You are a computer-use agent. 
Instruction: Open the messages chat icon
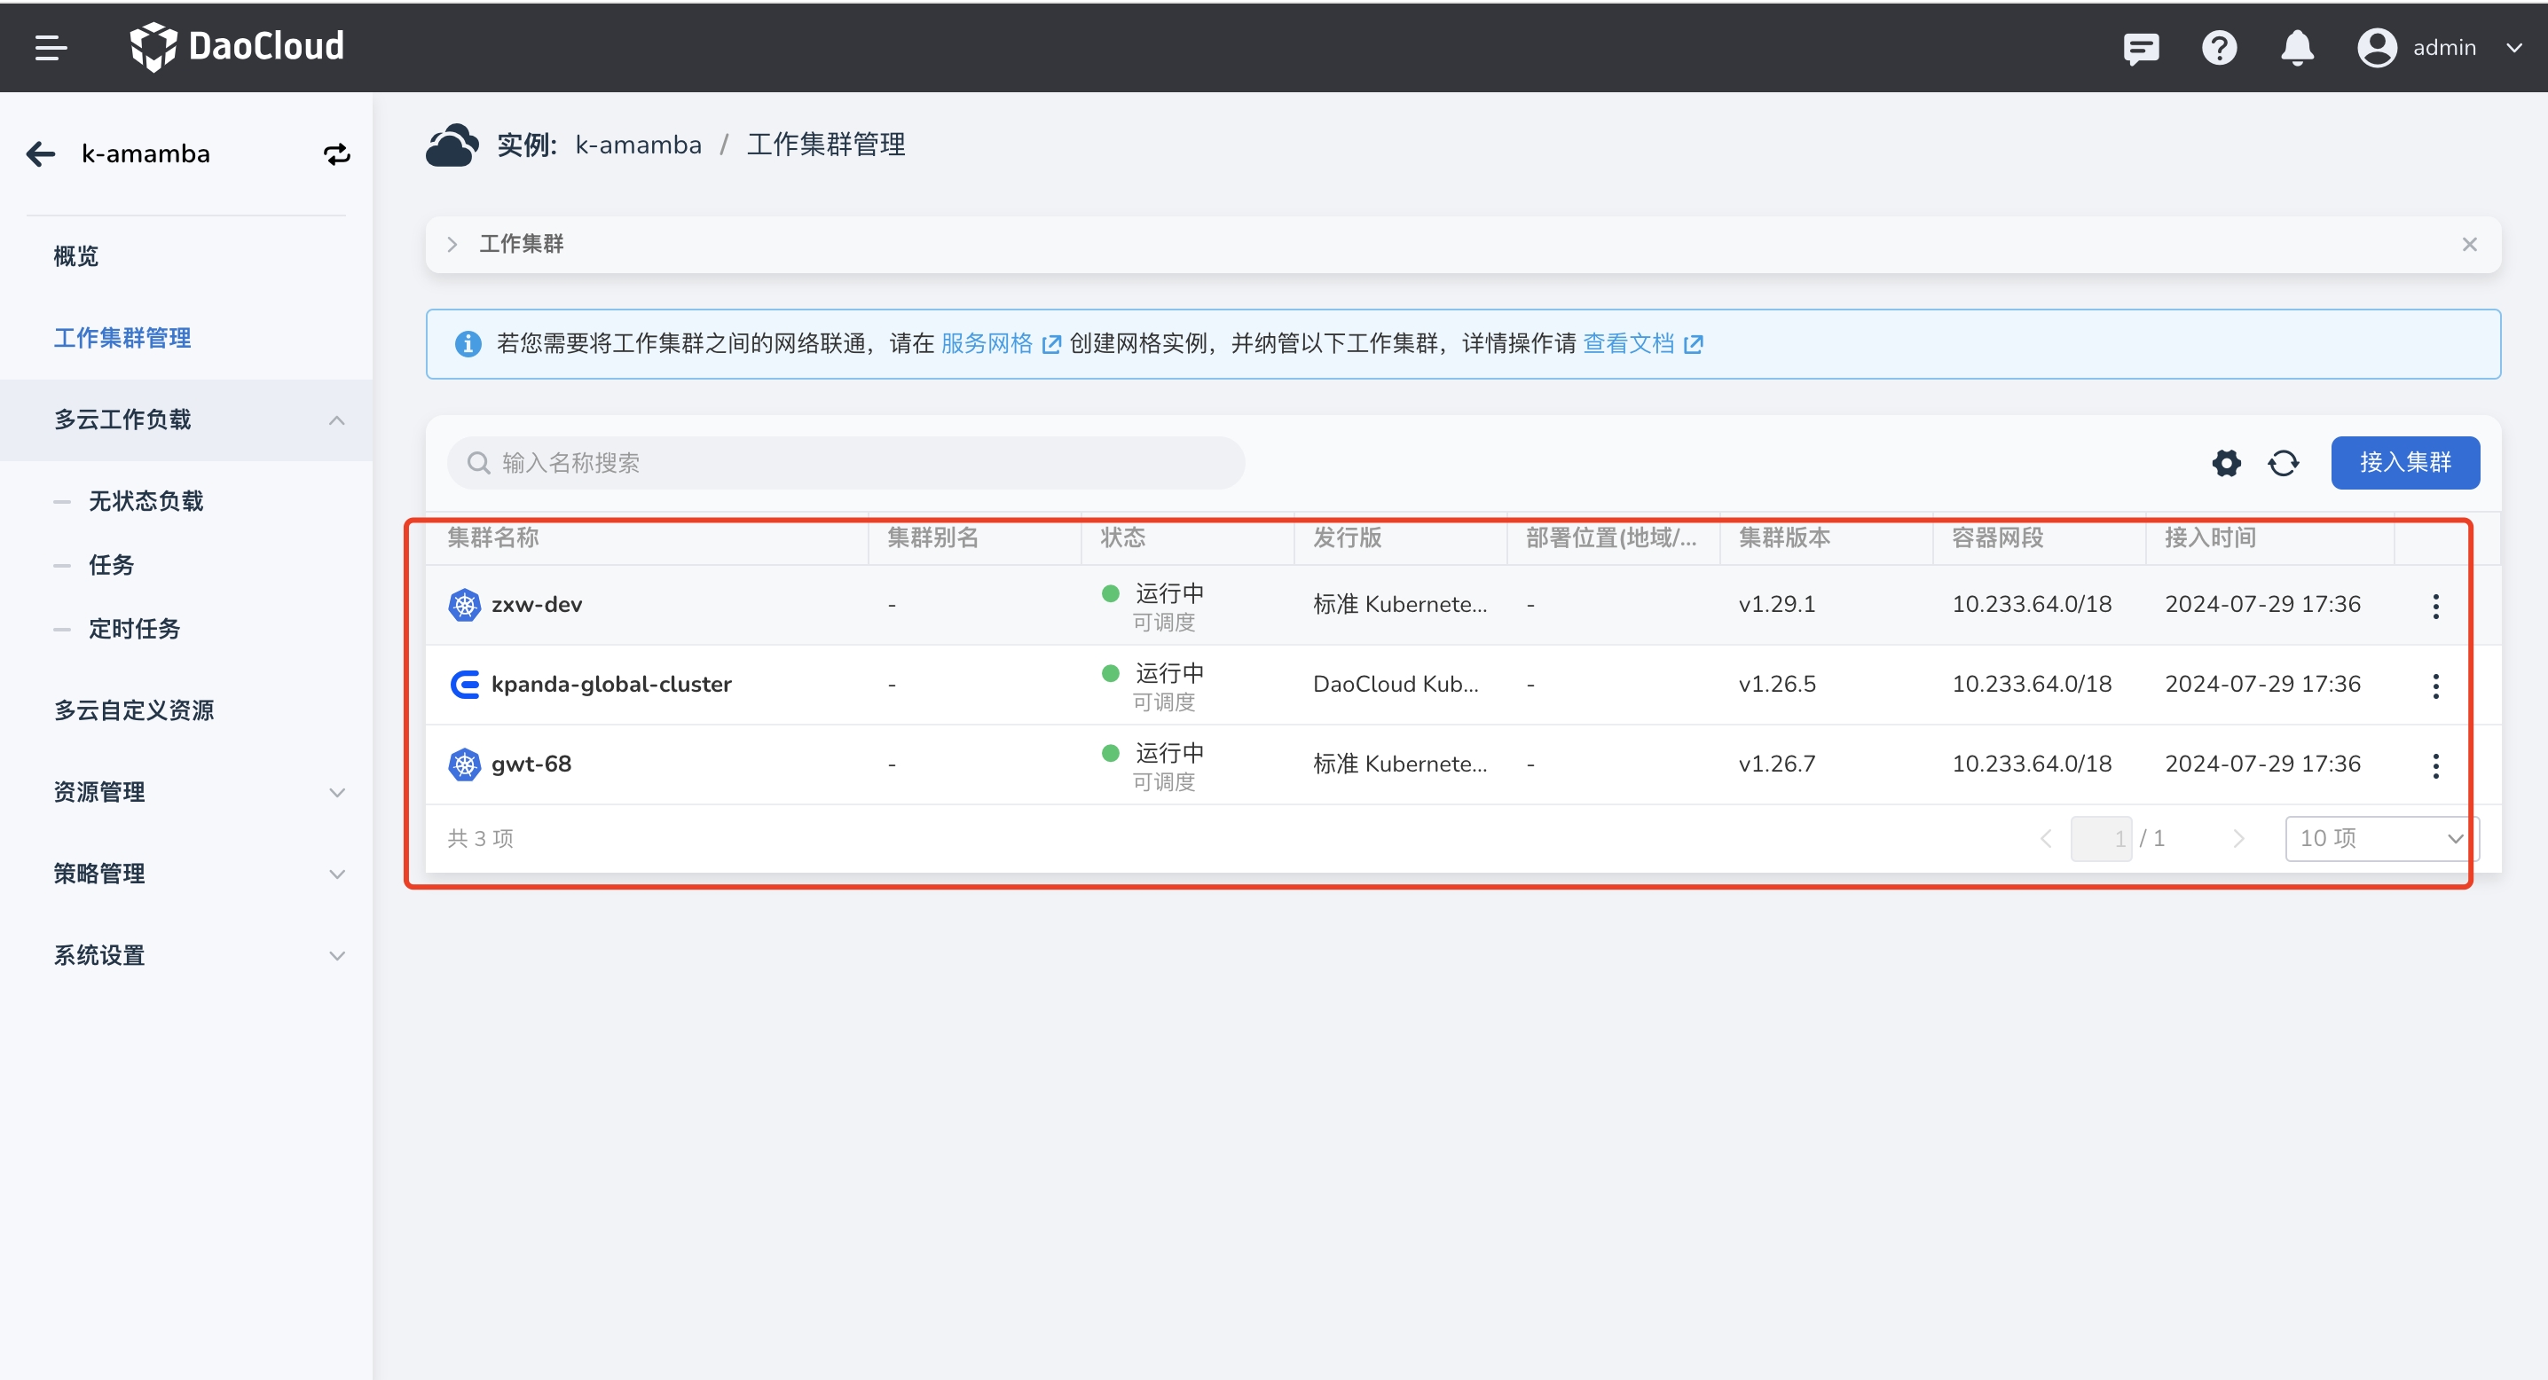2141,48
